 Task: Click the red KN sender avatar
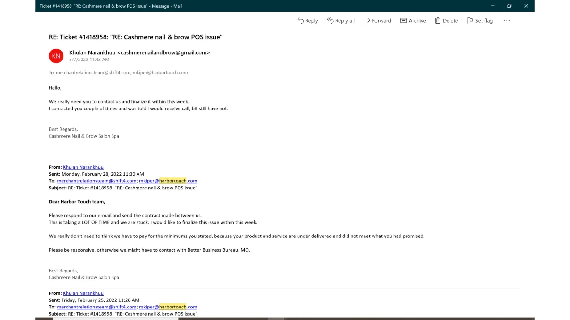56,56
